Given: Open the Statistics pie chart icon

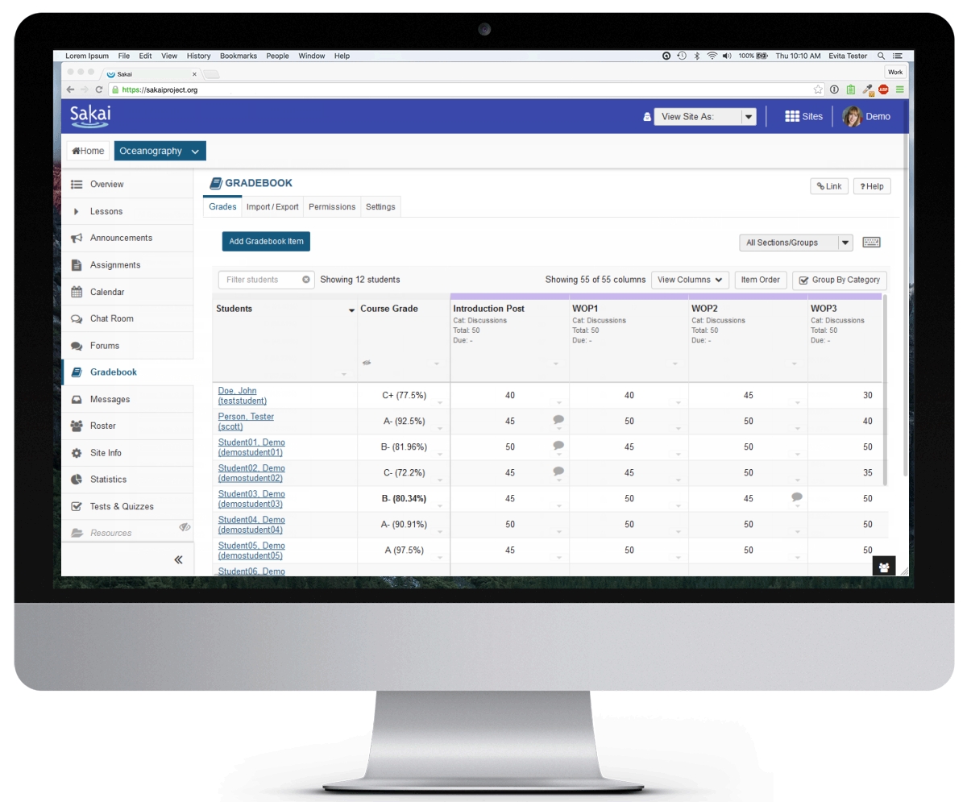Looking at the screenshot, I should (77, 480).
